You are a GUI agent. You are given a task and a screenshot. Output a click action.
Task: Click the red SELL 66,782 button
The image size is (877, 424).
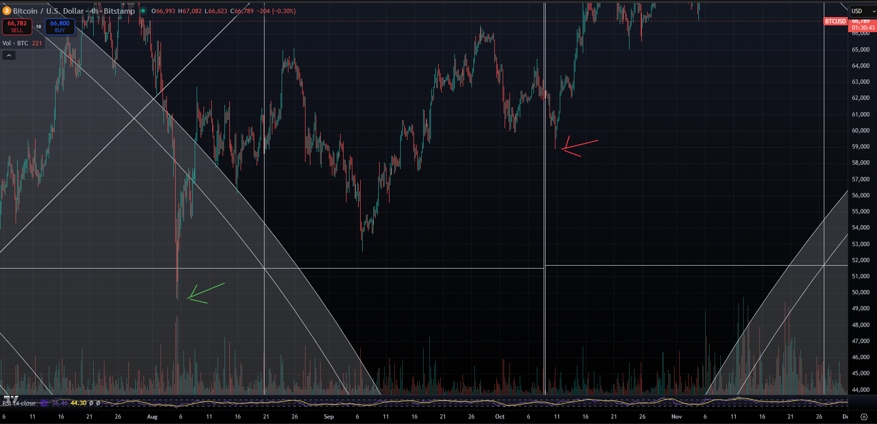click(x=17, y=26)
